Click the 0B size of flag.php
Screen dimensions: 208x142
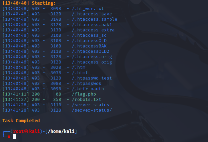pyautogui.click(x=59, y=94)
